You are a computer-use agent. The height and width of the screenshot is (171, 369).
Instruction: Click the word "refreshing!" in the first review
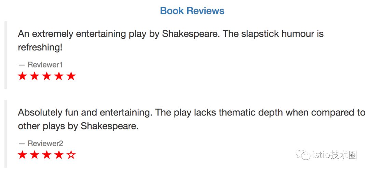point(40,47)
